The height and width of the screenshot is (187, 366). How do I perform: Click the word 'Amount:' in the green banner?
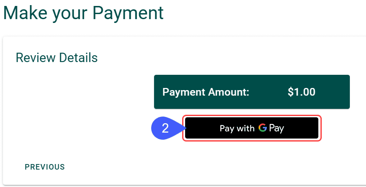[x=229, y=92]
